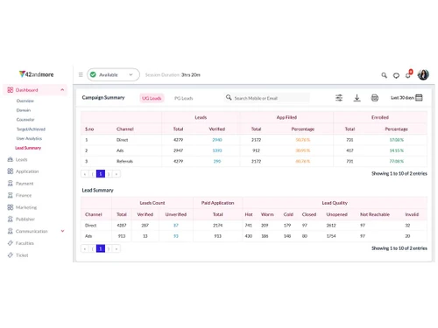
Task: Collapse the Dashboard menu chevron
Action: pyautogui.click(x=62, y=90)
